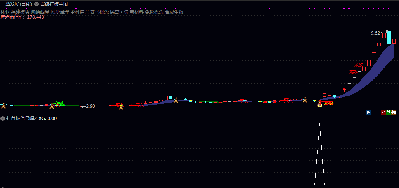
Task: Click the green 跌 icon
Action: pos(389,112)
